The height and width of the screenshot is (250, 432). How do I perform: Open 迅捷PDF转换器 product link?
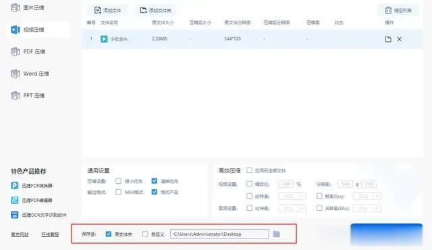pyautogui.click(x=37, y=186)
